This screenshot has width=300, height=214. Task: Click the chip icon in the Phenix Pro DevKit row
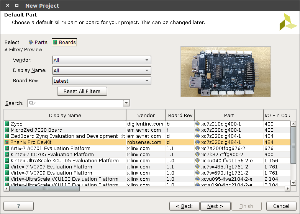pyautogui.click(x=198, y=142)
